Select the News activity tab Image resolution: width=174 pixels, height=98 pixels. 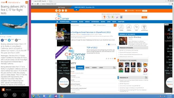point(88,67)
